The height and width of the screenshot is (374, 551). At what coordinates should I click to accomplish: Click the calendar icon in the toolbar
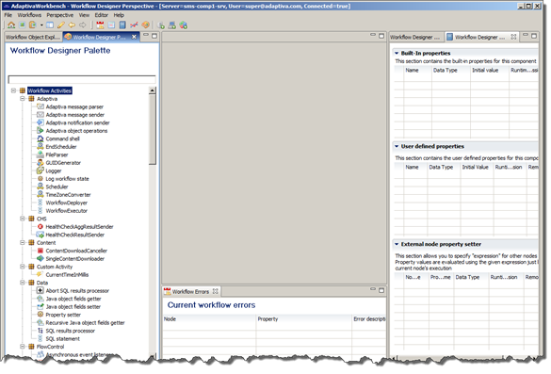(x=100, y=24)
